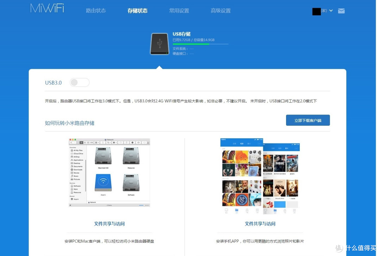Click the USB3.0 mode warning description

(181, 101)
